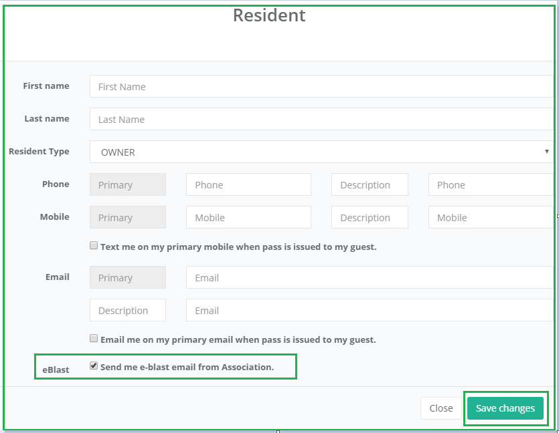The width and height of the screenshot is (559, 433).
Task: Focus the Last Name text box
Action: click(x=321, y=119)
